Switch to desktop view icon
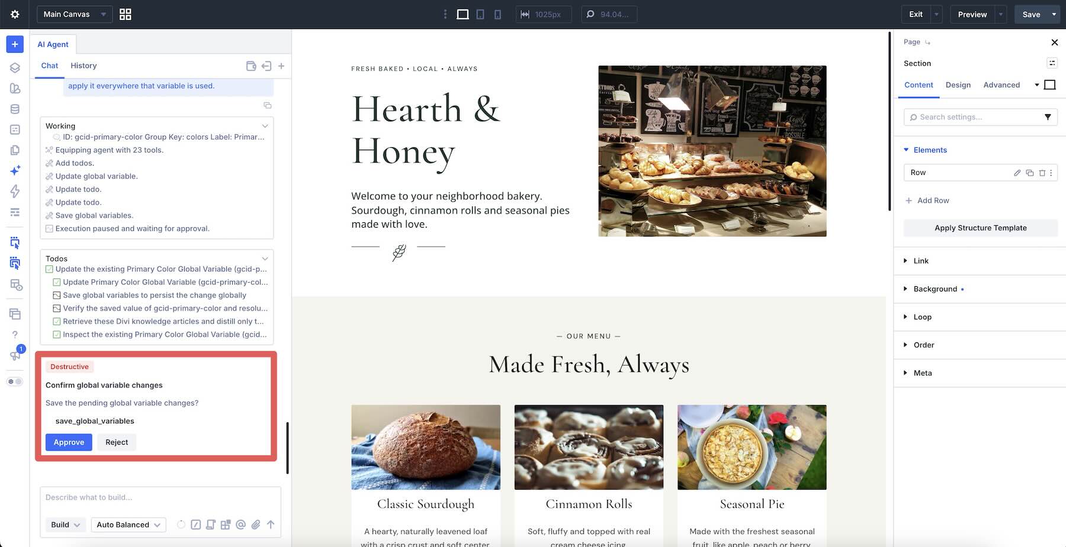The image size is (1066, 547). pyautogui.click(x=463, y=14)
